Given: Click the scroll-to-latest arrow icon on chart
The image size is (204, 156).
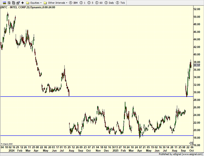Looking at the screenshot, I should (191, 143).
